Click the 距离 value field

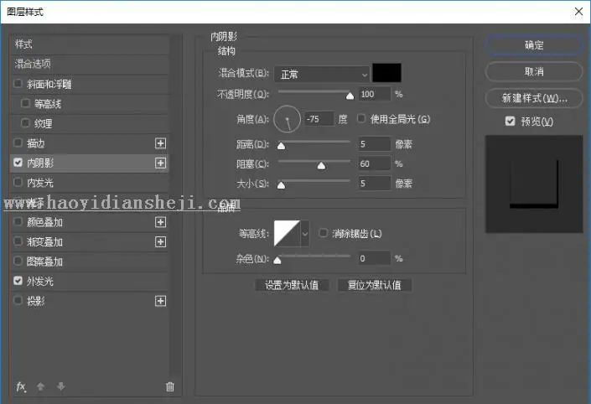(374, 144)
